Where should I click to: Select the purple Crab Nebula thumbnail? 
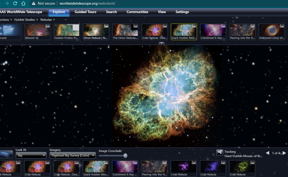[x=184, y=168]
